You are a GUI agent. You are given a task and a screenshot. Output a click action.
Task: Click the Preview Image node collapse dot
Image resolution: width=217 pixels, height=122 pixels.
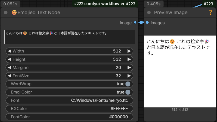[x=149, y=13]
